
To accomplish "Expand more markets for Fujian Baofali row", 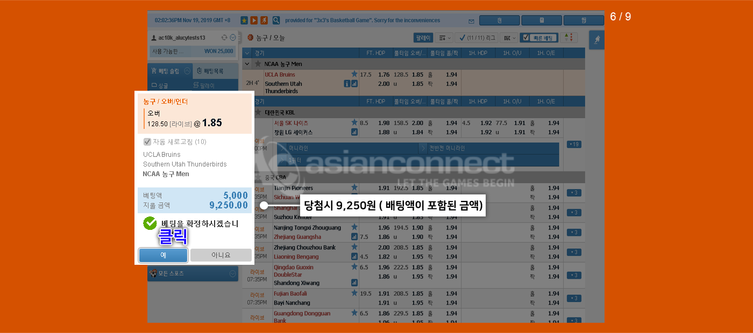I will click(573, 298).
